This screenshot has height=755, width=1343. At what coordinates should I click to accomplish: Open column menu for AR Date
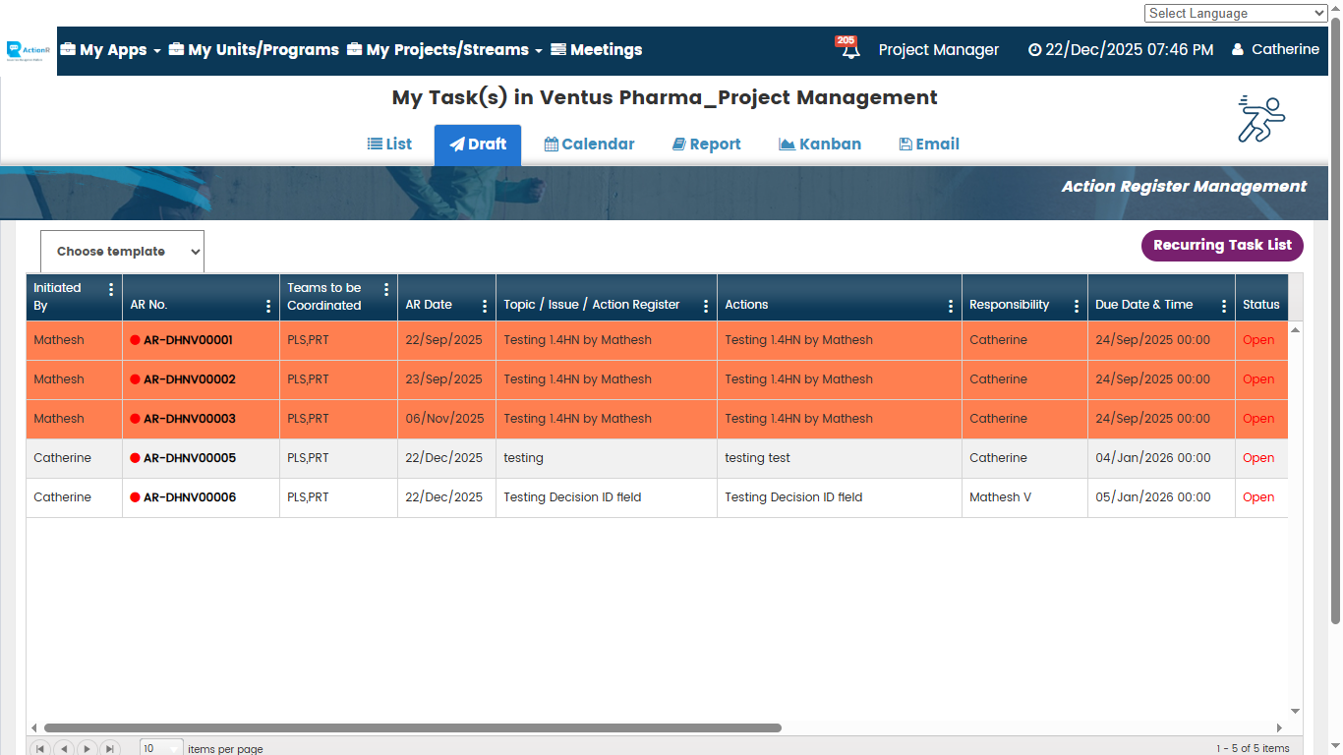[485, 306]
